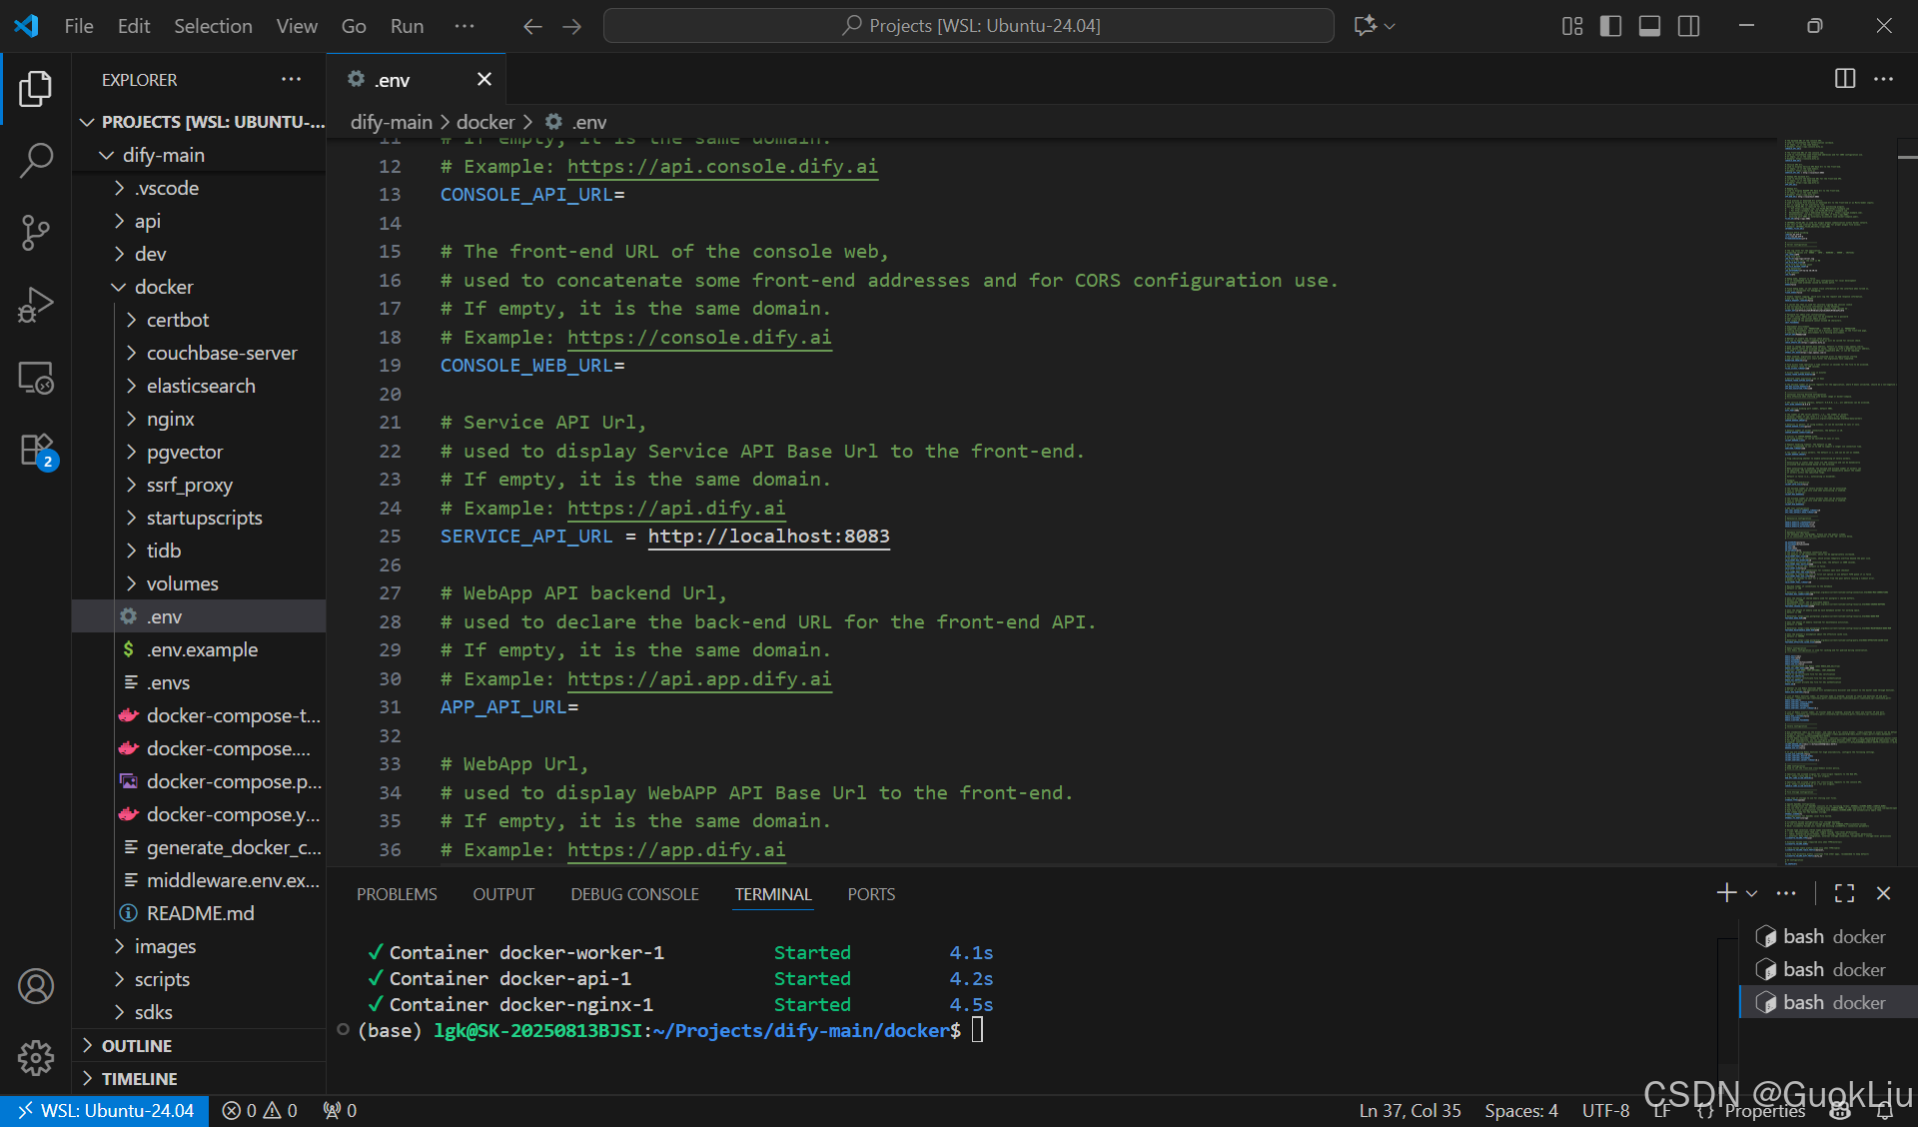Open the Extensions view

pyautogui.click(x=36, y=451)
